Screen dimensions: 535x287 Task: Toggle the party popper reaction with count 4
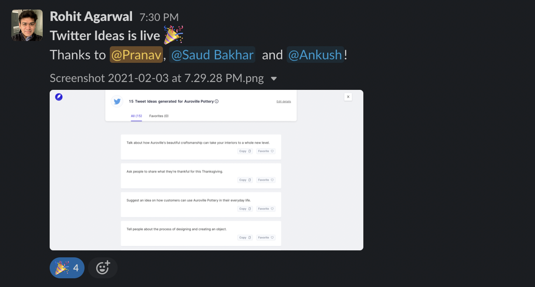click(67, 268)
